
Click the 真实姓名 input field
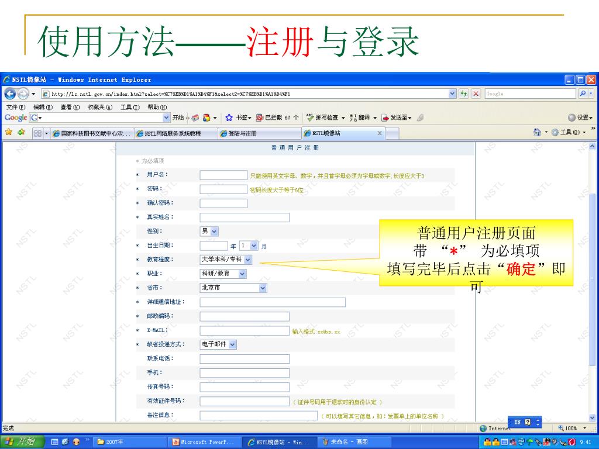[x=245, y=217]
